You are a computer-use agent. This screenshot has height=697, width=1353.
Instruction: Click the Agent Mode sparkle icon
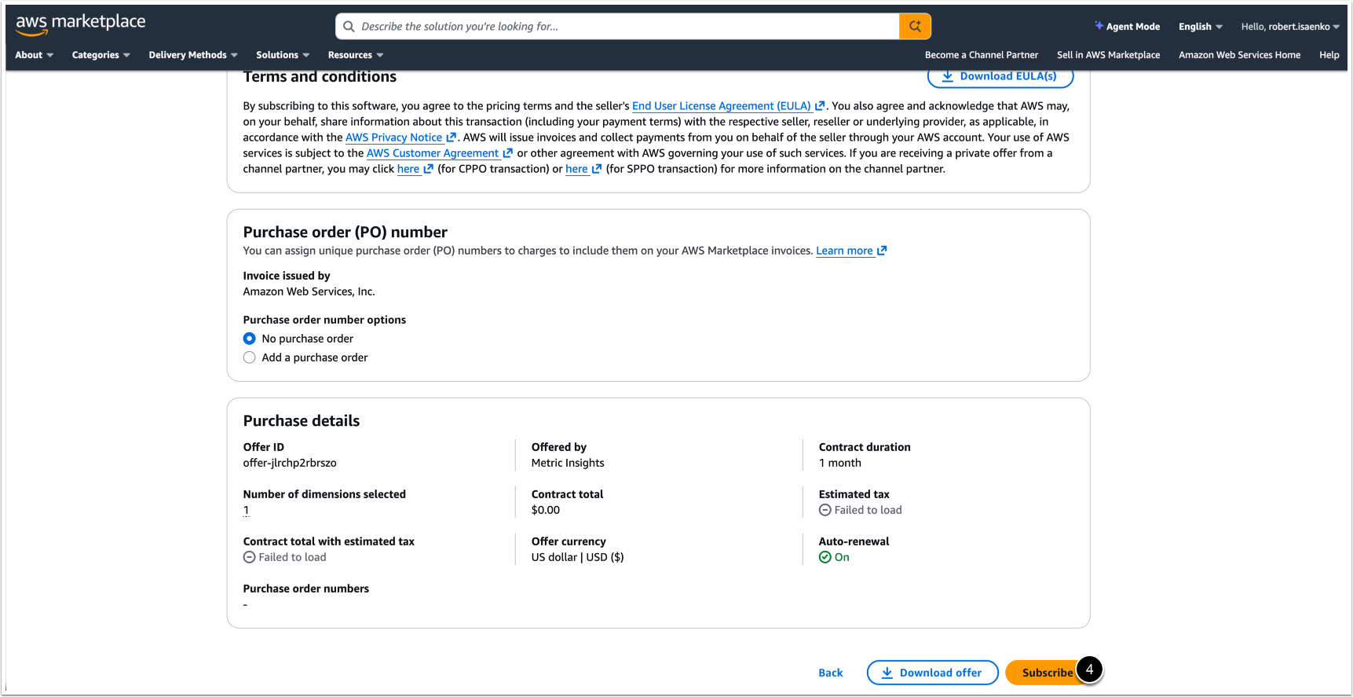click(x=1099, y=26)
